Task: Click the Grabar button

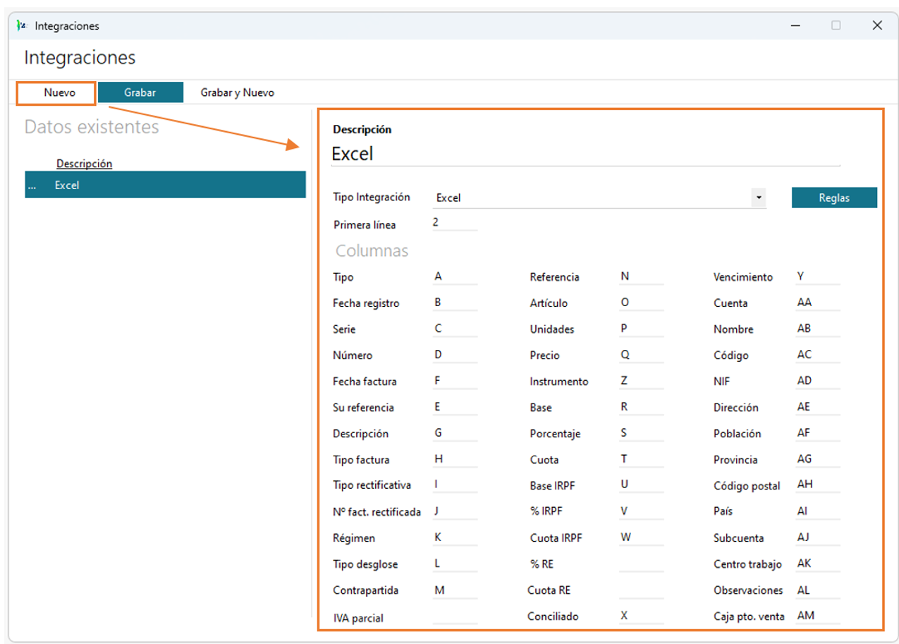Action: [x=140, y=92]
